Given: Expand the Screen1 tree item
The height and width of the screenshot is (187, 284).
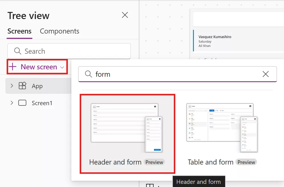Looking at the screenshot, I should [x=12, y=103].
